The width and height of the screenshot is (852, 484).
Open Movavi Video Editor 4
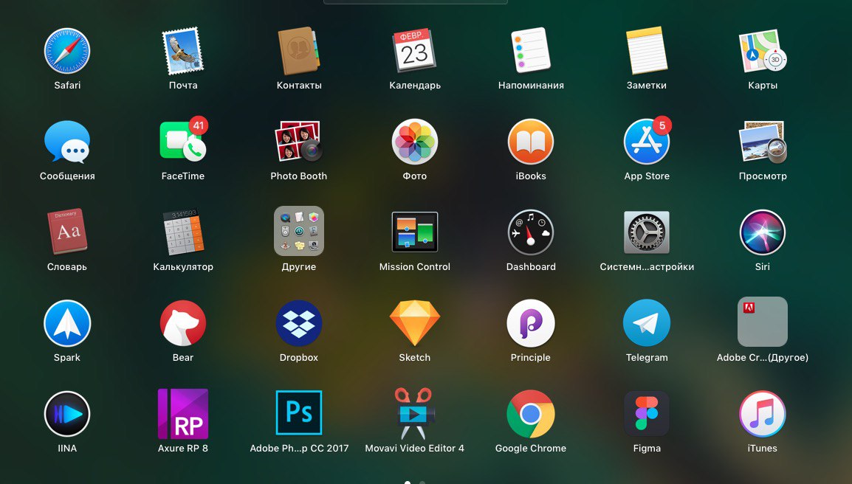pyautogui.click(x=414, y=413)
